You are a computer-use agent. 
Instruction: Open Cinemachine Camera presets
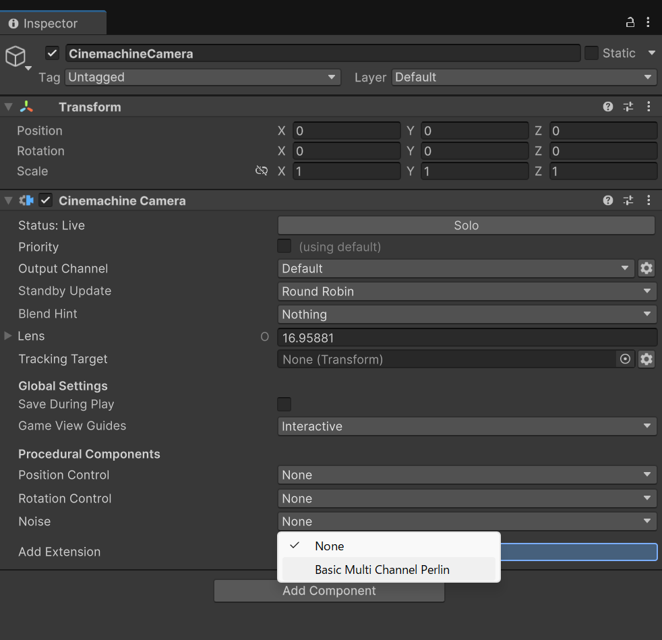coord(628,200)
